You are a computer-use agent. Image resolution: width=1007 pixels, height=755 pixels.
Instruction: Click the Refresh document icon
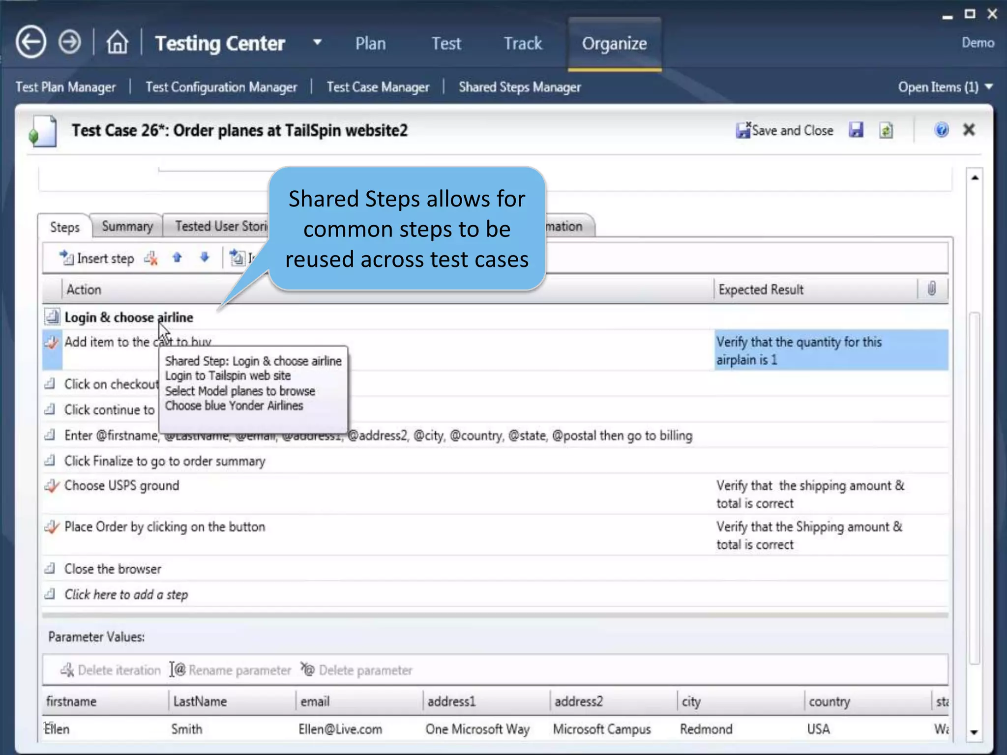886,130
